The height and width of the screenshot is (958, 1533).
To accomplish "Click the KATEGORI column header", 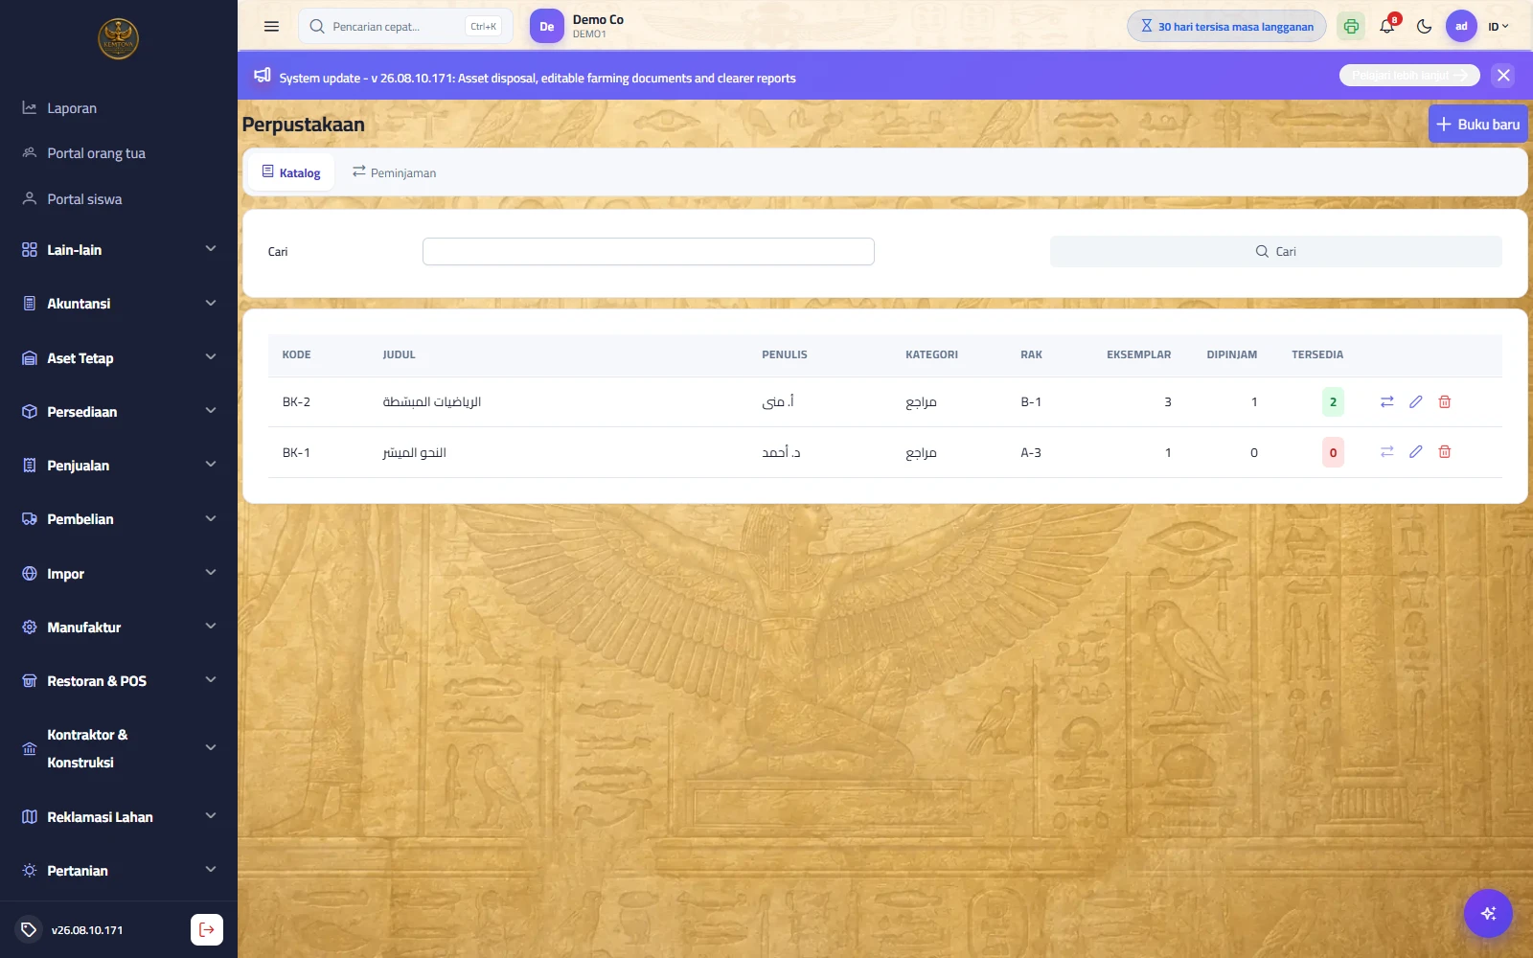I will coord(931,354).
